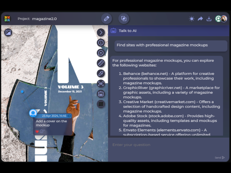Click the black color swatch
This screenshot has height=173, width=231.
(x=101, y=104)
